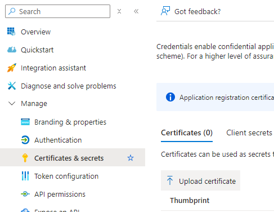This screenshot has width=274, height=212.
Task: Select the Certificates (0) tab
Action: click(x=187, y=133)
